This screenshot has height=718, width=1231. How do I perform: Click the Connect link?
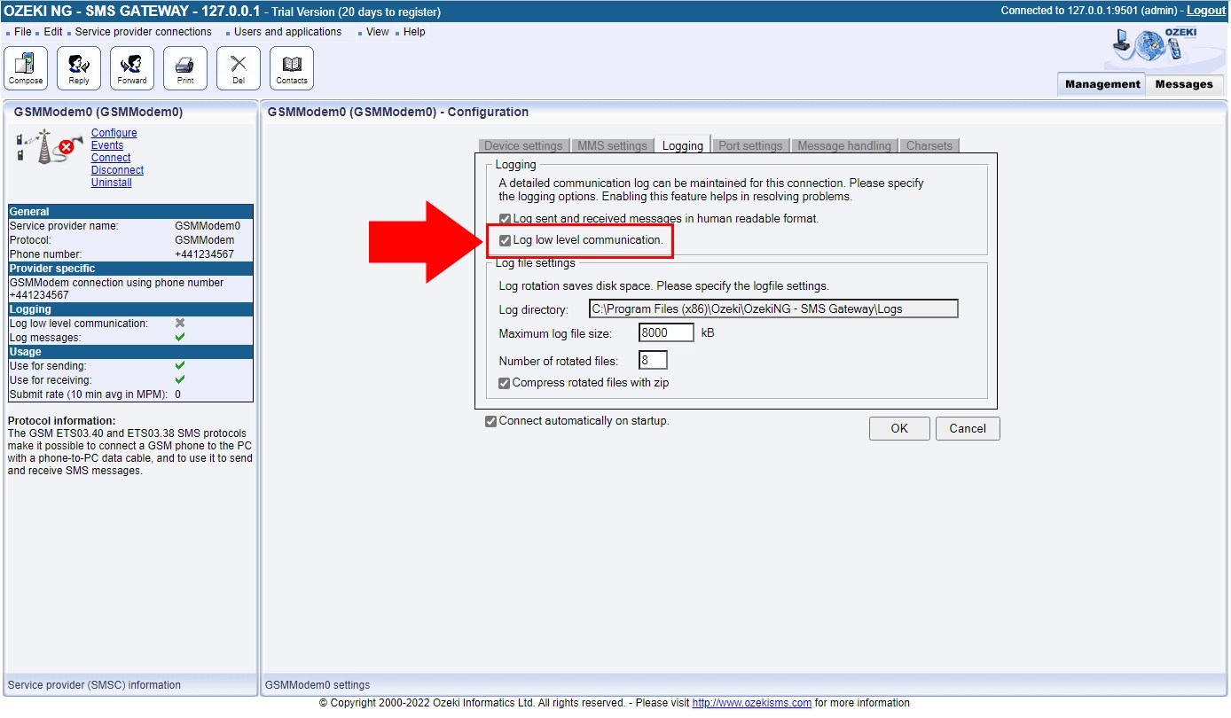coord(111,158)
